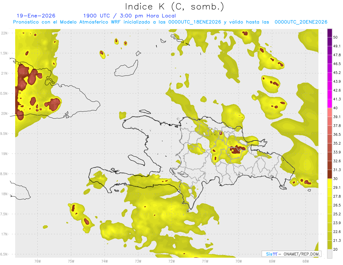Pick the olive swatch between 20 and 21.3

coord(330,245)
